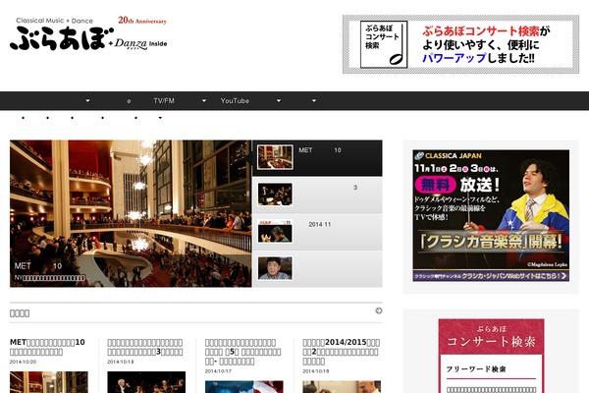This screenshot has width=589, height=393.
Task: Open the small dropdown arrow in the sub-navigation row
Action: (160, 118)
